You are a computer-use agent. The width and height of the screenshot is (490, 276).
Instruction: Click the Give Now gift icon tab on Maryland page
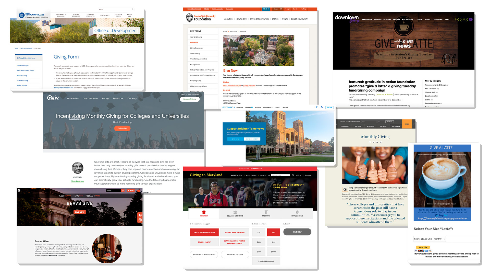(x=204, y=214)
